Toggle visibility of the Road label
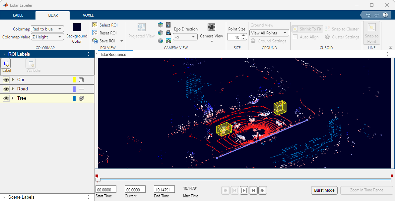The height and width of the screenshot is (201, 395). pyautogui.click(x=6, y=89)
